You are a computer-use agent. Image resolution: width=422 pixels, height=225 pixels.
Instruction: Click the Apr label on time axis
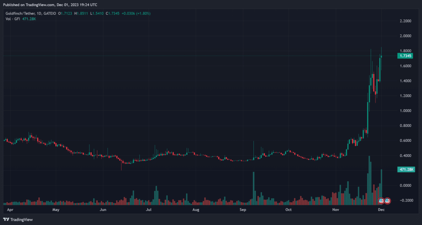(x=10, y=209)
